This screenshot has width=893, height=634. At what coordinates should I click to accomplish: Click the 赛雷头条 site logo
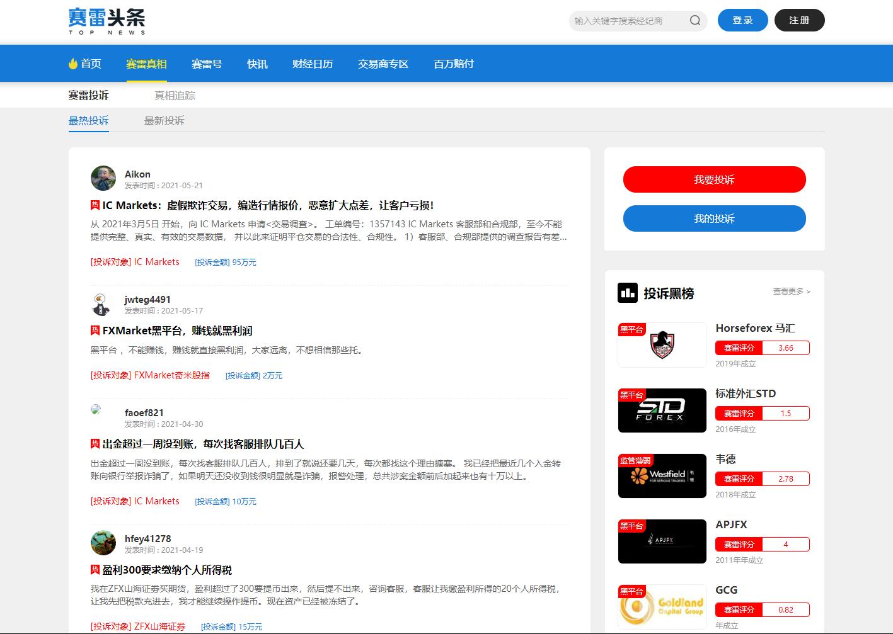[x=107, y=21]
